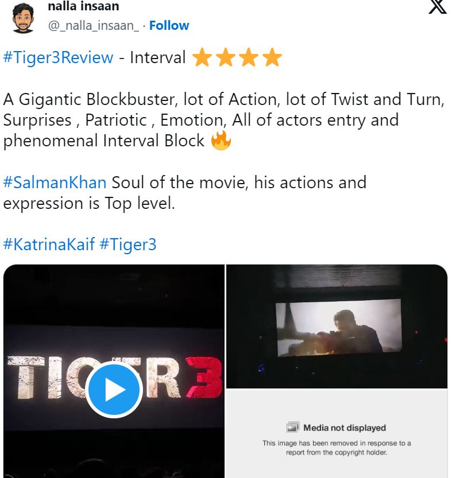Screen dimensions: 452x478
Task: Open the #SalmanKhan hashtag
Action: click(x=55, y=183)
